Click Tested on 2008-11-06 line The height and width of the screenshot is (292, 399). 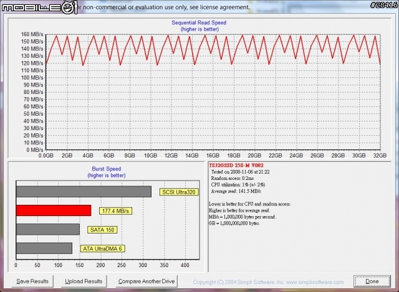[x=240, y=172]
